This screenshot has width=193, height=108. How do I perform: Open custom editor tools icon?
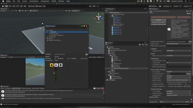pos(25,6)
